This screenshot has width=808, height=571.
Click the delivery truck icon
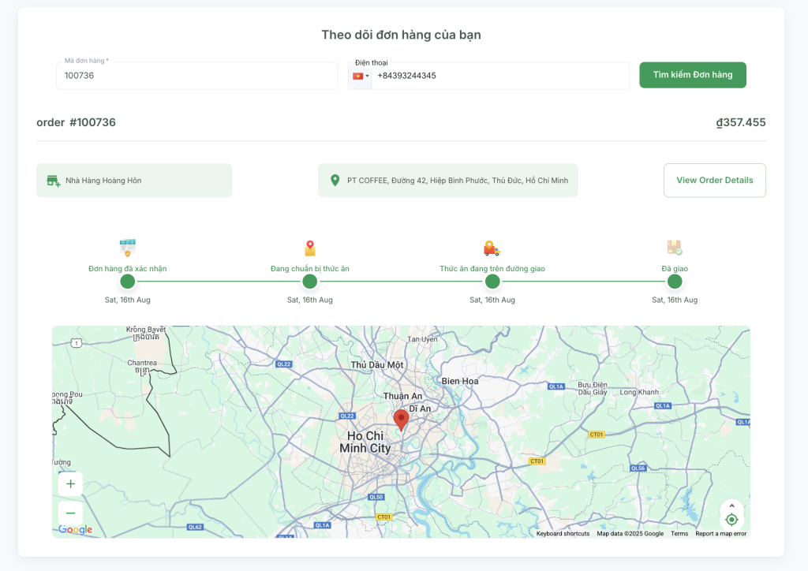coord(492,248)
